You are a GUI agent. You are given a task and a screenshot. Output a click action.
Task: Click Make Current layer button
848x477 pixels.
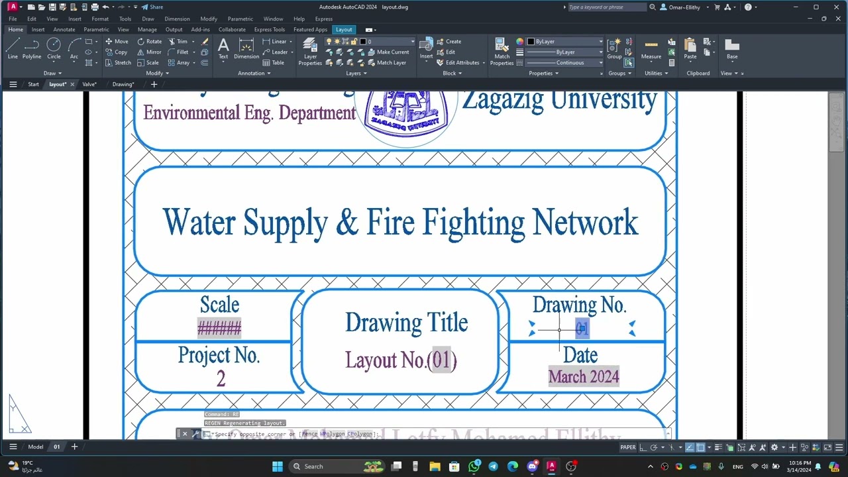click(x=388, y=52)
